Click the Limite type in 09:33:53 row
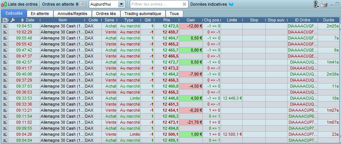The height and width of the screenshot is (144, 341). pos(135,98)
